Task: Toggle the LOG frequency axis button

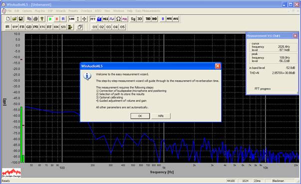Action: (71, 19)
